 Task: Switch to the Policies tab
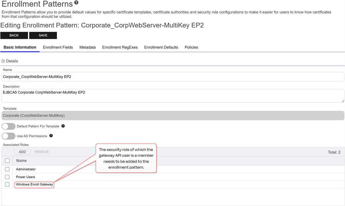(x=191, y=47)
